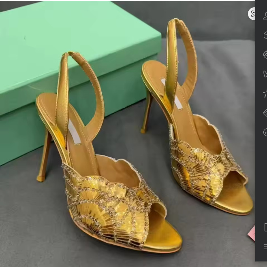The image size is (267, 267).
Task: Select the camera aperture icon in sidebar
Action: pos(265,55)
